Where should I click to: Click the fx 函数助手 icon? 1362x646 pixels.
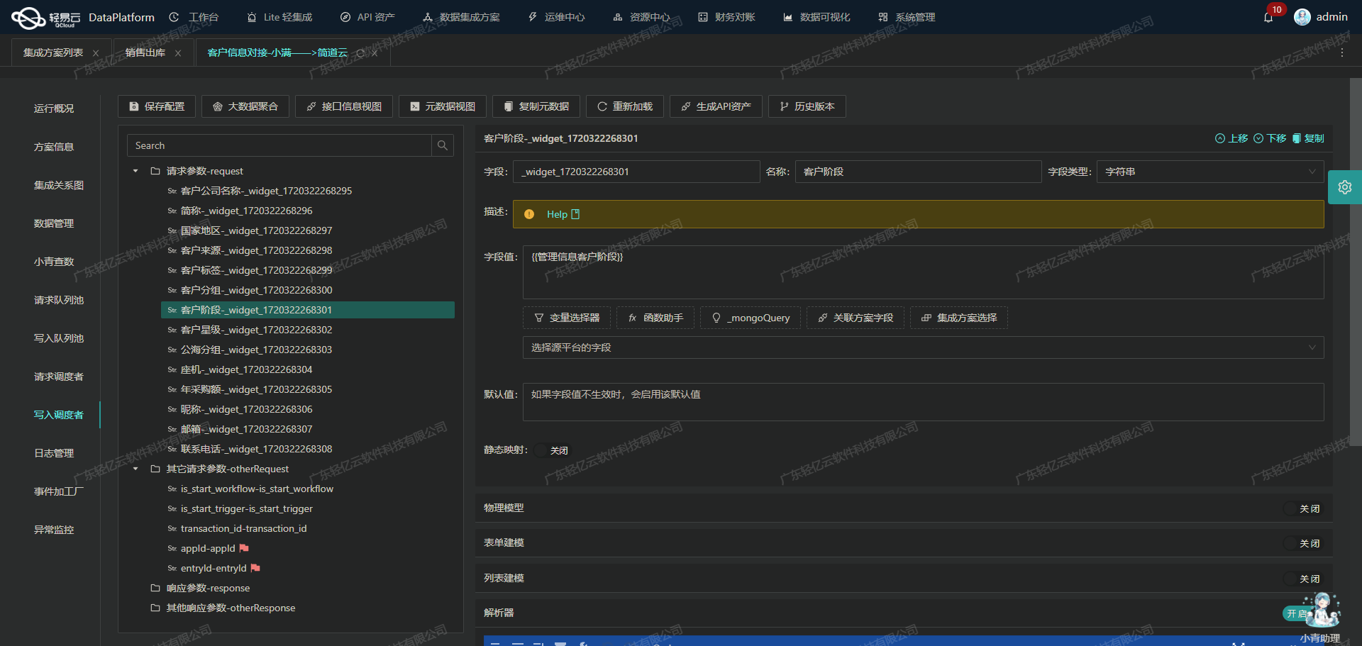tap(632, 318)
